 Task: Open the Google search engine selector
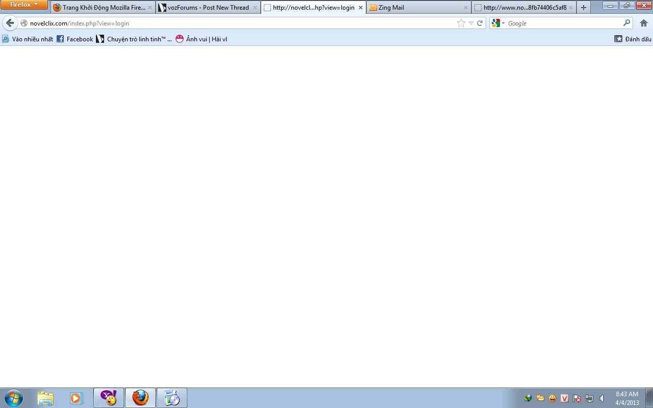tap(497, 23)
